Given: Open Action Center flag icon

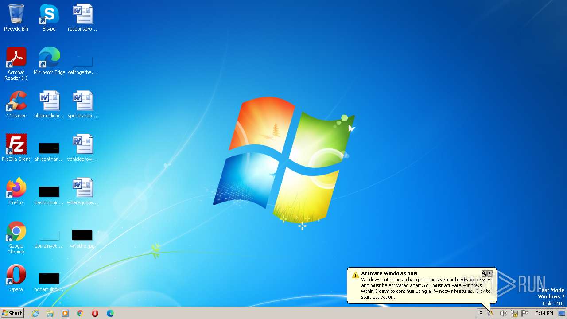Looking at the screenshot, I should pos(525,313).
